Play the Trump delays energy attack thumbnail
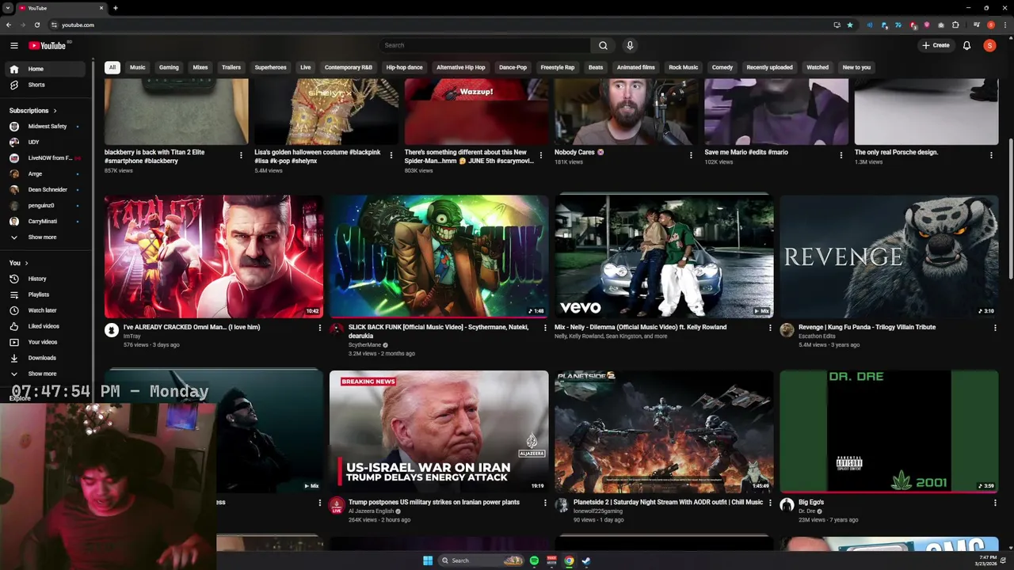Viewport: 1014px width, 570px height. click(439, 431)
